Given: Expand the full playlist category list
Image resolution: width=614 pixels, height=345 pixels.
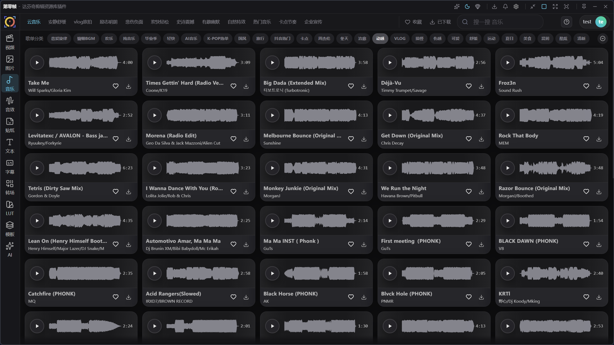Looking at the screenshot, I should pos(603,39).
